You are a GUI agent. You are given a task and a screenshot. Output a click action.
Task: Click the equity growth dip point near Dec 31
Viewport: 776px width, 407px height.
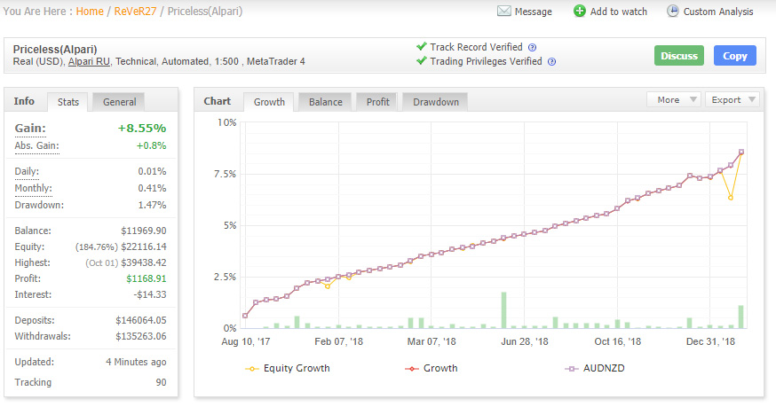(x=731, y=198)
